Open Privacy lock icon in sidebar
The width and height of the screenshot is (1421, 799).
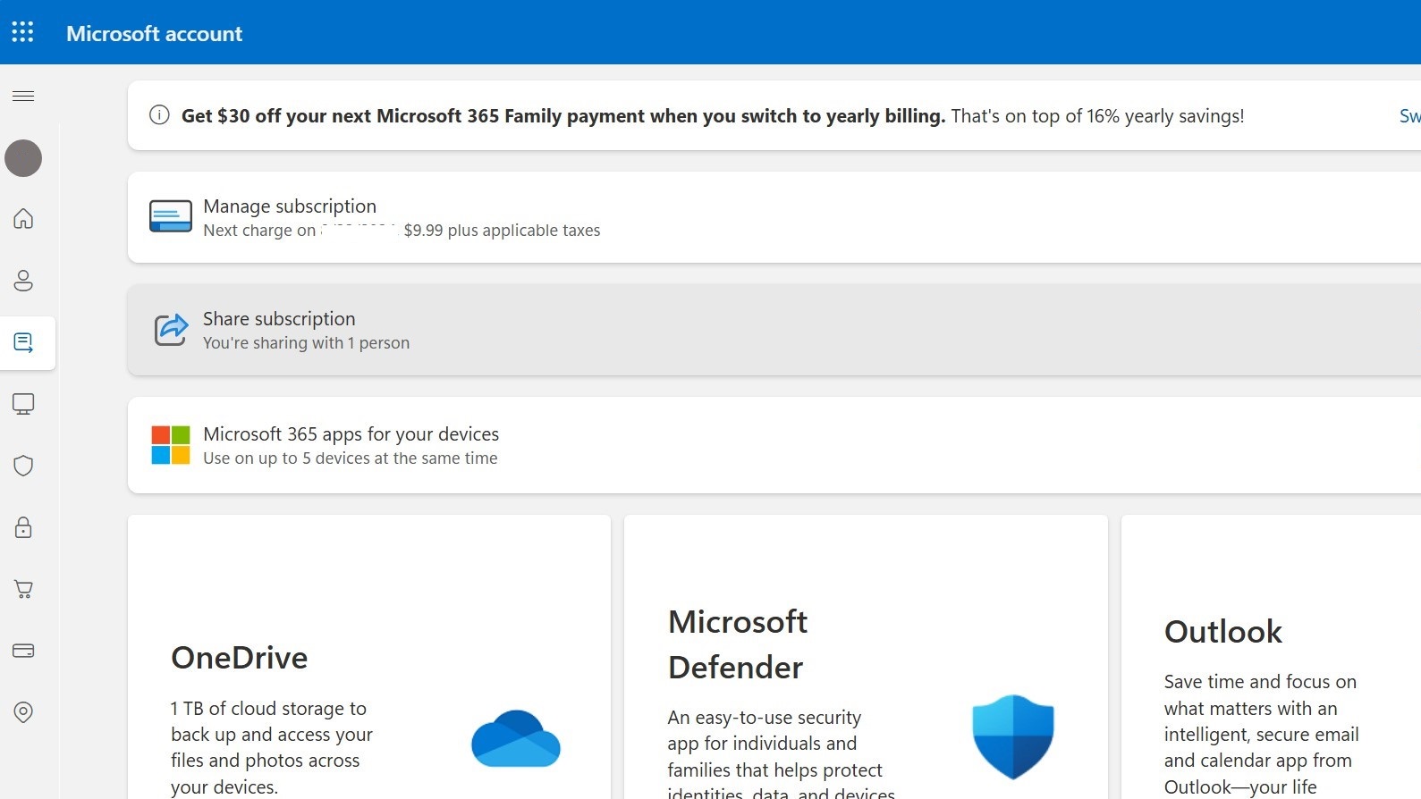23,527
